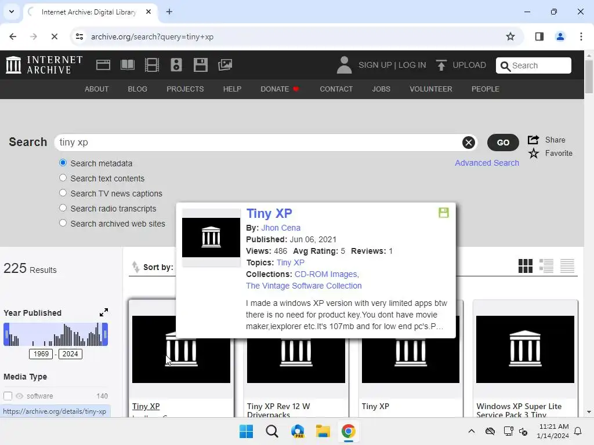
Task: Focus the top-right Search box
Action: tap(534, 65)
